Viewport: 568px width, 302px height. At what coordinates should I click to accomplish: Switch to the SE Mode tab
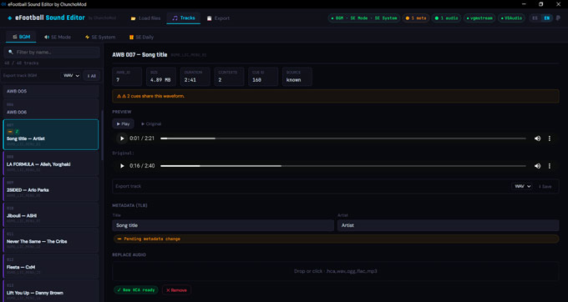click(58, 37)
